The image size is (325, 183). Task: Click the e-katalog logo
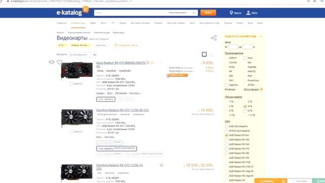coord(70,13)
